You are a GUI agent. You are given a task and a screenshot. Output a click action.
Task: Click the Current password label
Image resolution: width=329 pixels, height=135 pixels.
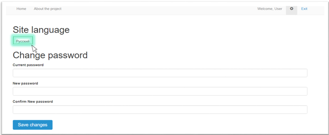tap(28, 65)
